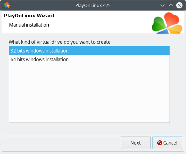Click the Manual installation subtitle
Screen dimensions: 186x154
point(29,25)
